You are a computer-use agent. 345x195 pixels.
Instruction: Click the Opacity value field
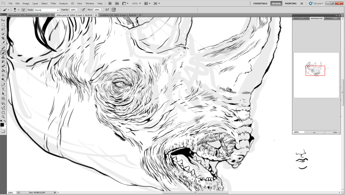click(73, 10)
